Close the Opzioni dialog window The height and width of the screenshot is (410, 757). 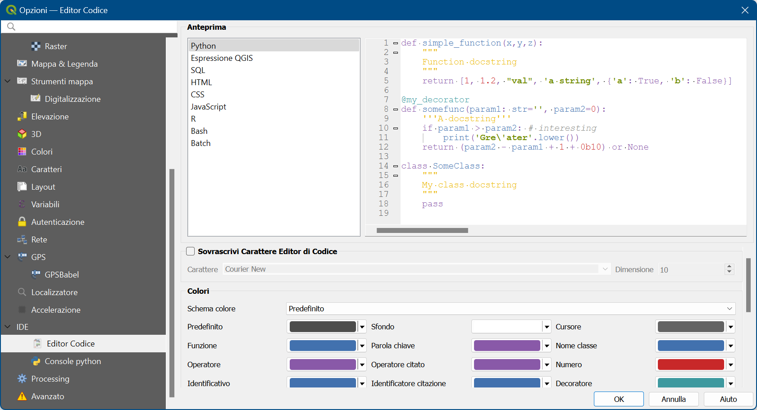pyautogui.click(x=745, y=10)
